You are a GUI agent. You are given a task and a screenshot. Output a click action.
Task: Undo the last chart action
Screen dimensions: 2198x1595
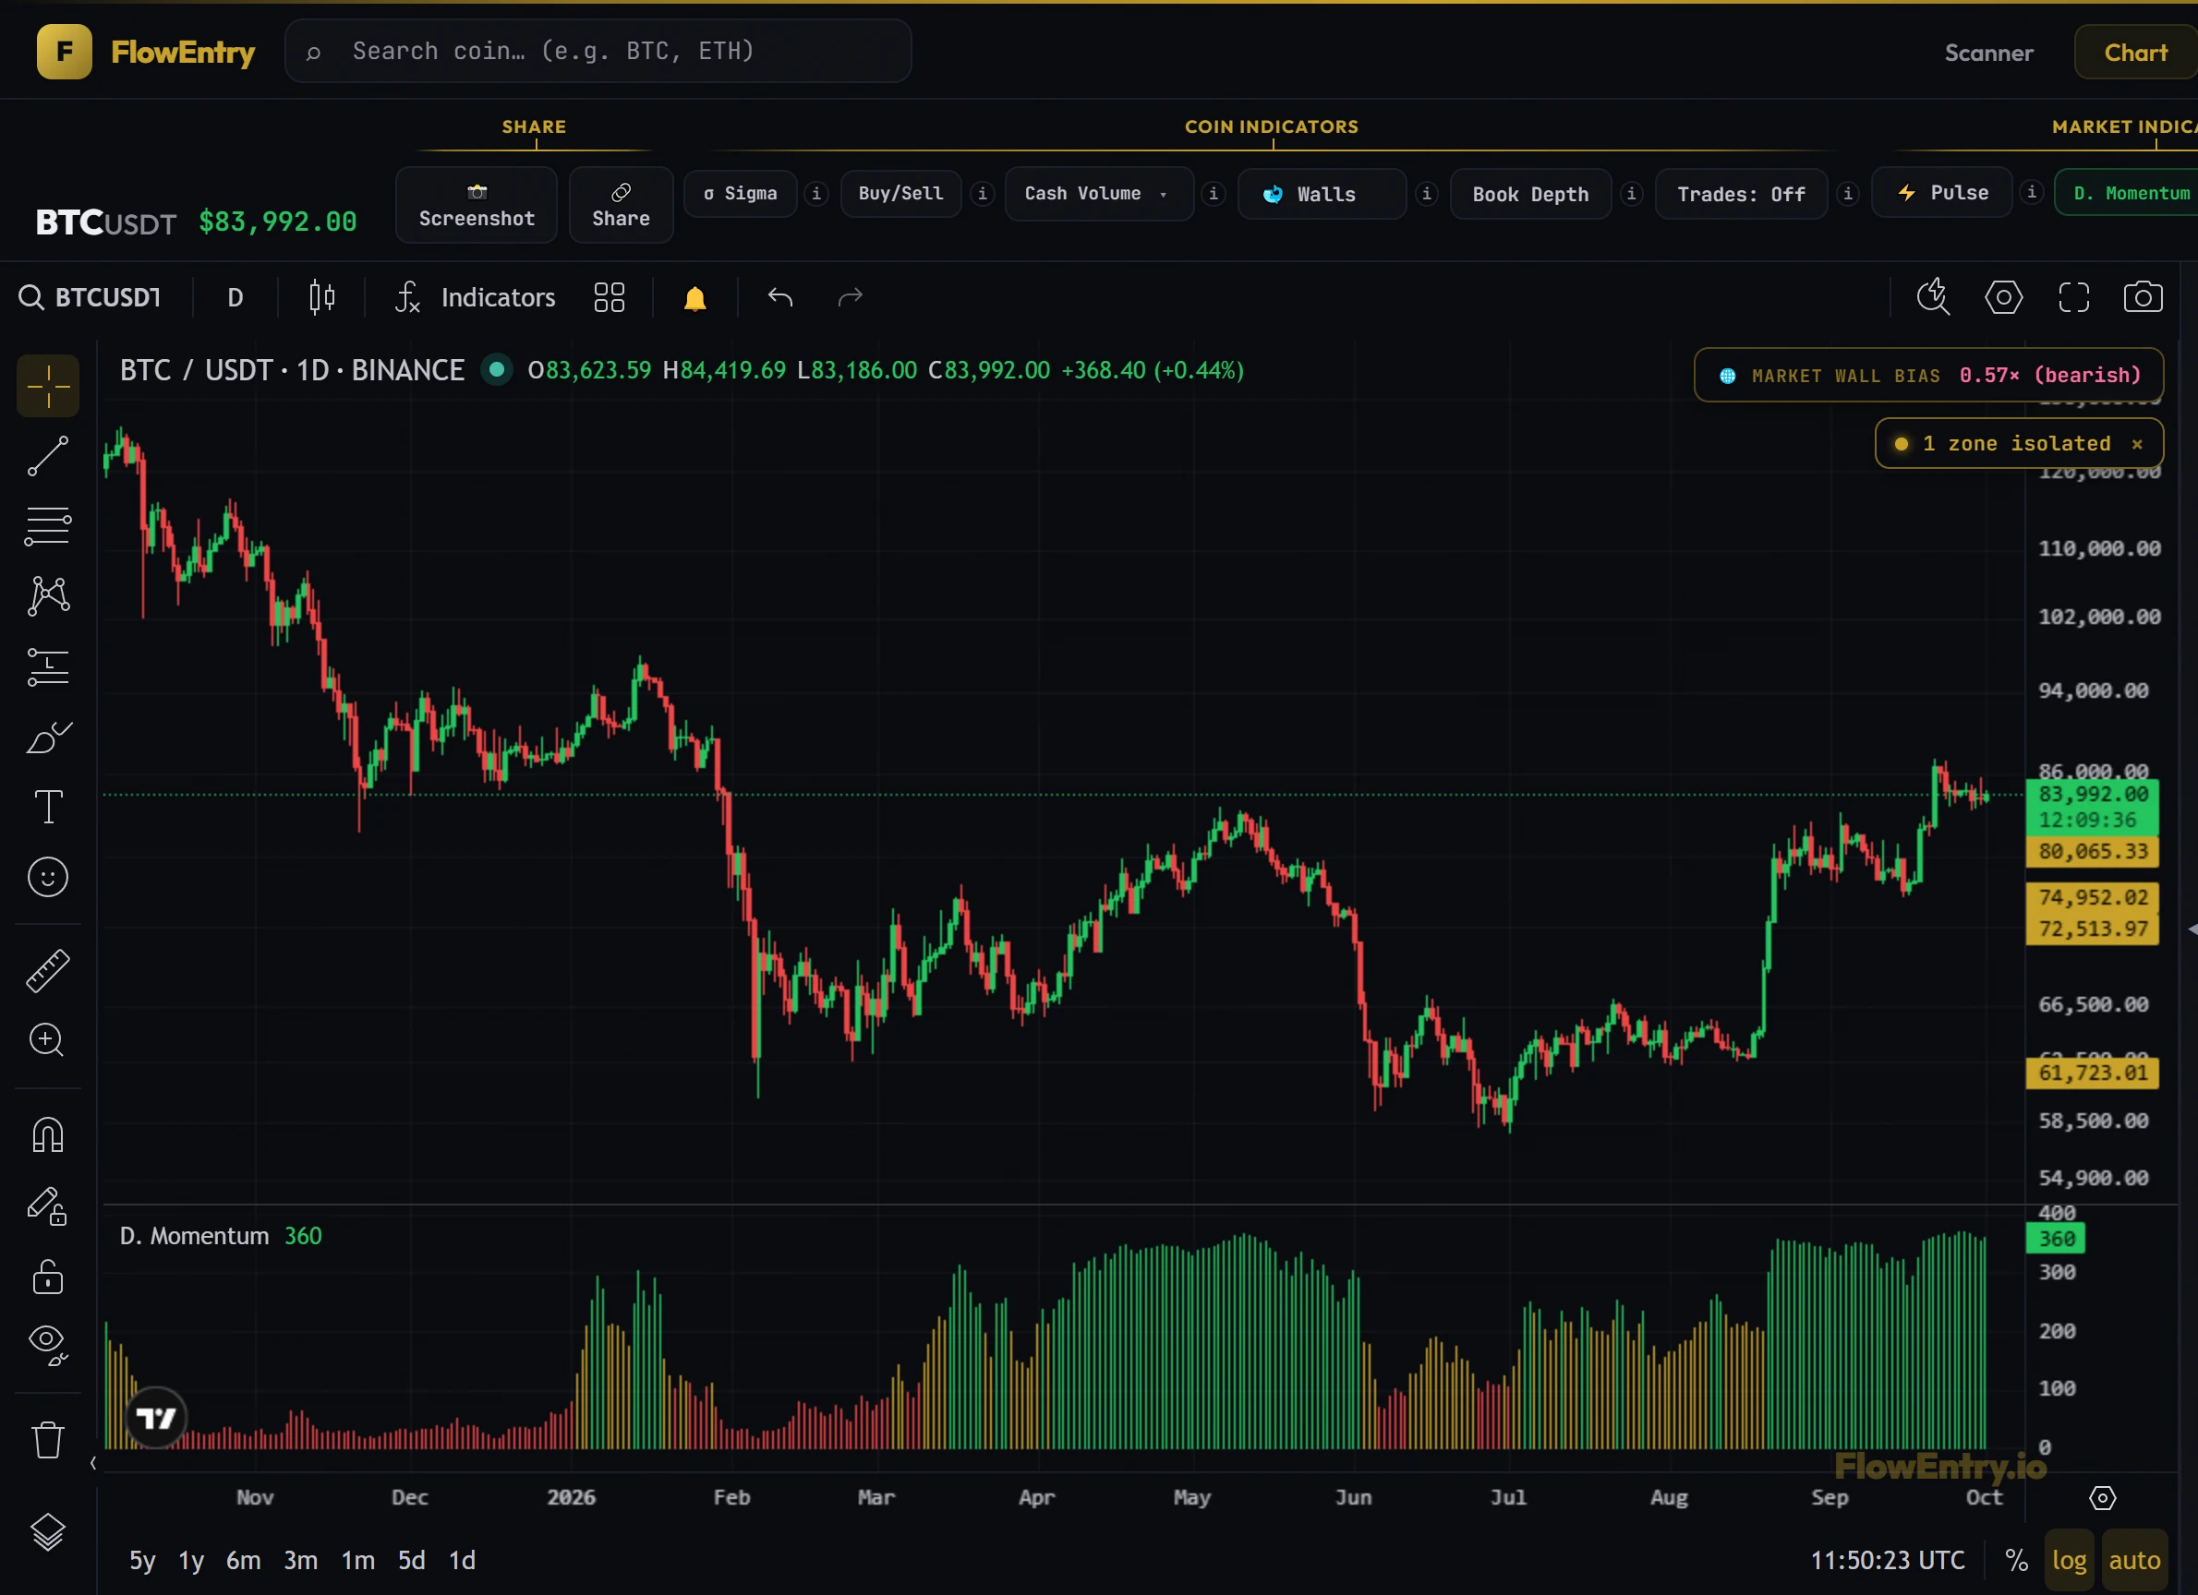click(780, 297)
